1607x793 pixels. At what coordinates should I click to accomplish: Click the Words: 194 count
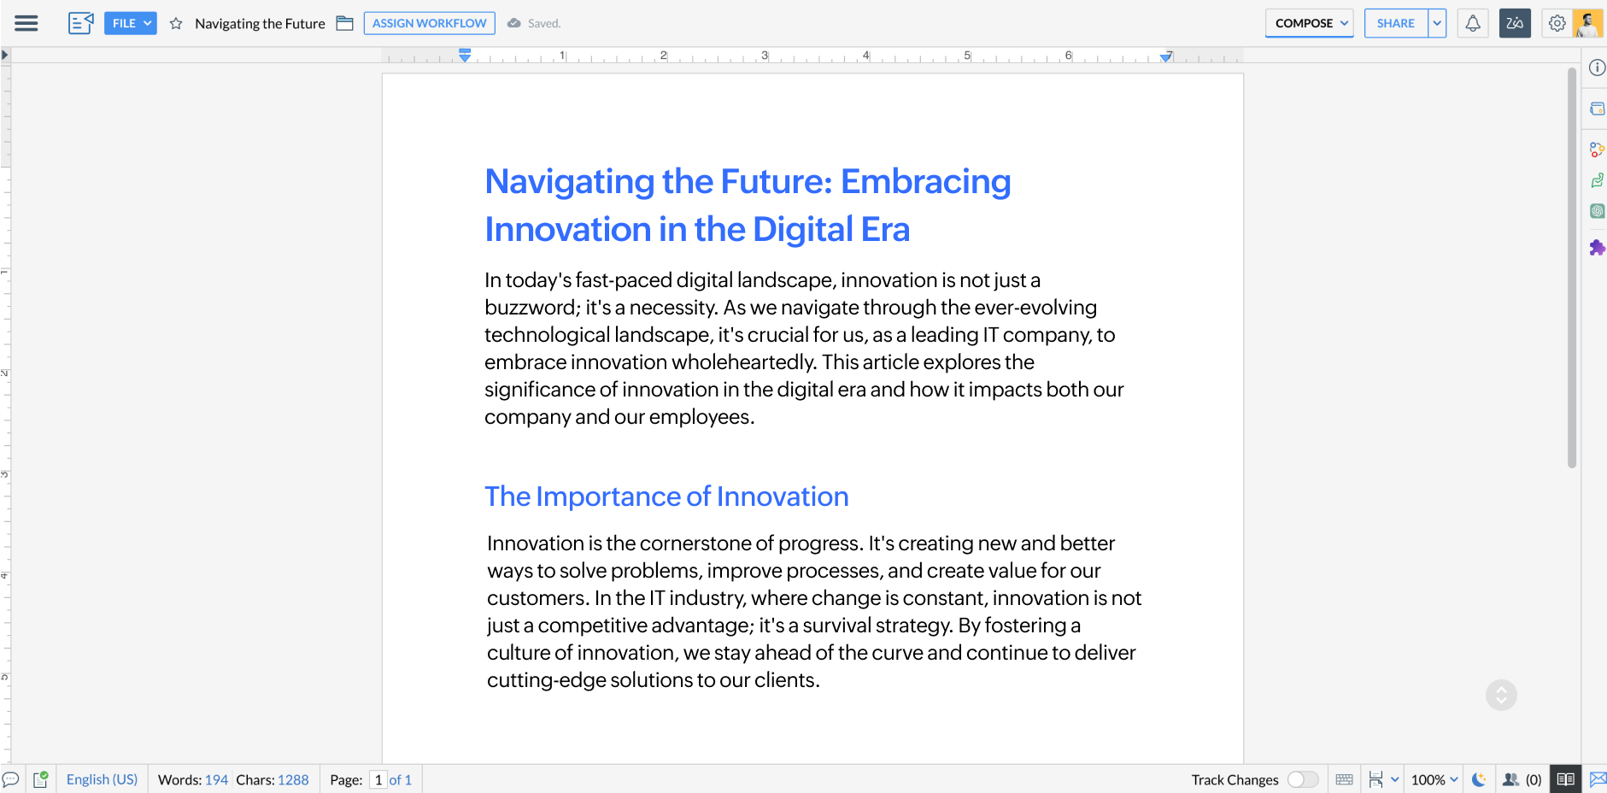click(193, 779)
